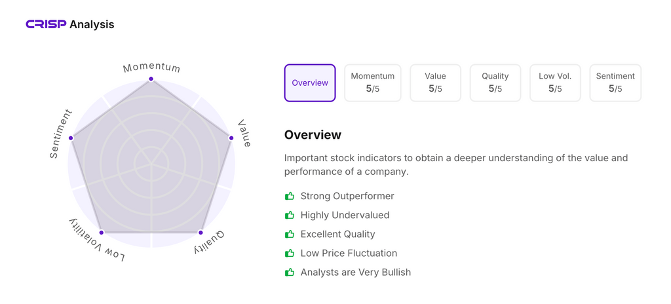This screenshot has height=304, width=671.
Task: Click thumbs-up icon beside Excellent Quality
Action: pos(290,234)
